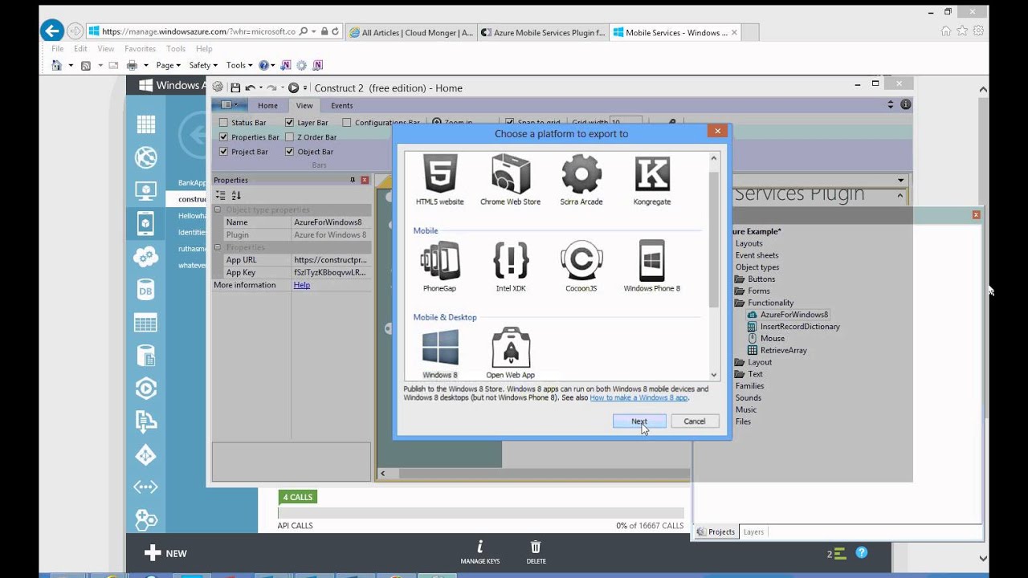Open How to make a Windows 8 app link
Screen dimensions: 1028x578
(638, 397)
